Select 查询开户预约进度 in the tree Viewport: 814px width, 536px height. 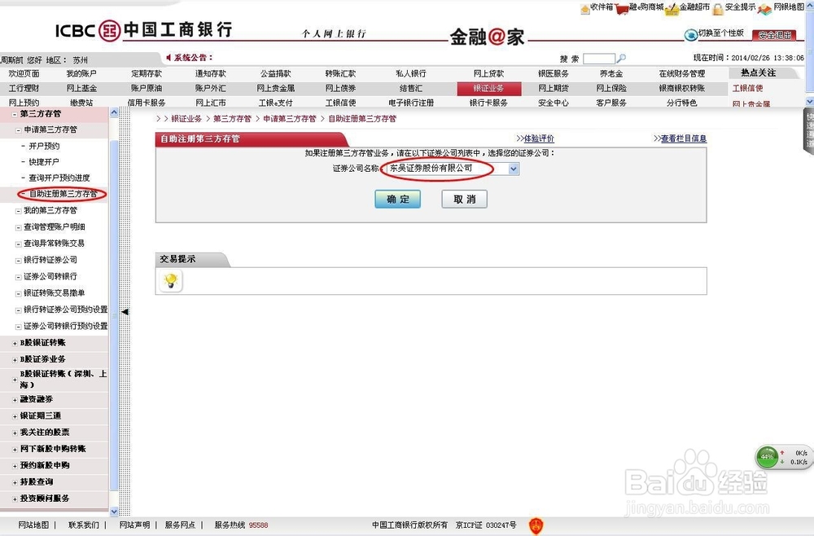[x=59, y=178]
